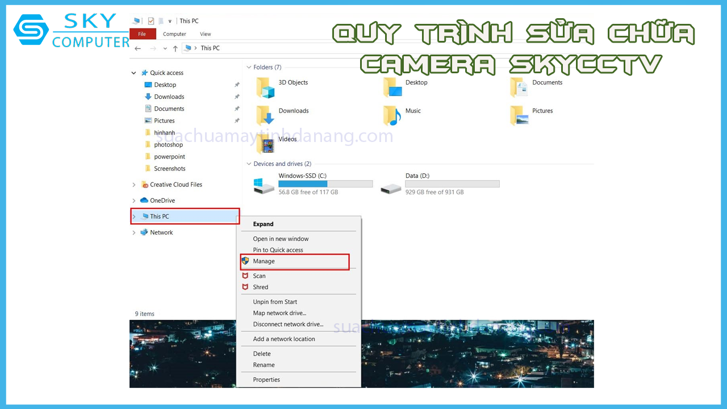
Task: Open the Windows-SSD (C:) drive icon
Action: pyautogui.click(x=264, y=185)
